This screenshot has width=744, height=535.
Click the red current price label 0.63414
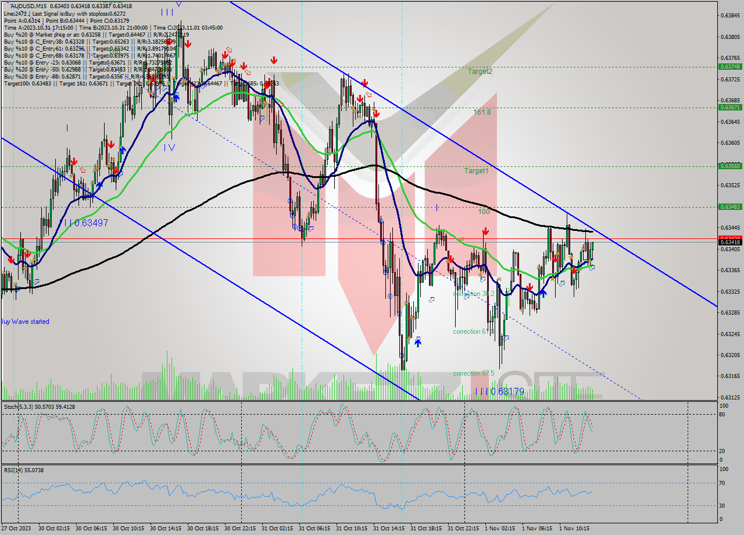click(731, 239)
